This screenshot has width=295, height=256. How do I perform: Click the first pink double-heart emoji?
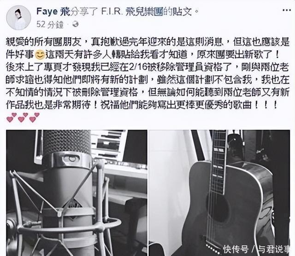click(x=12, y=117)
